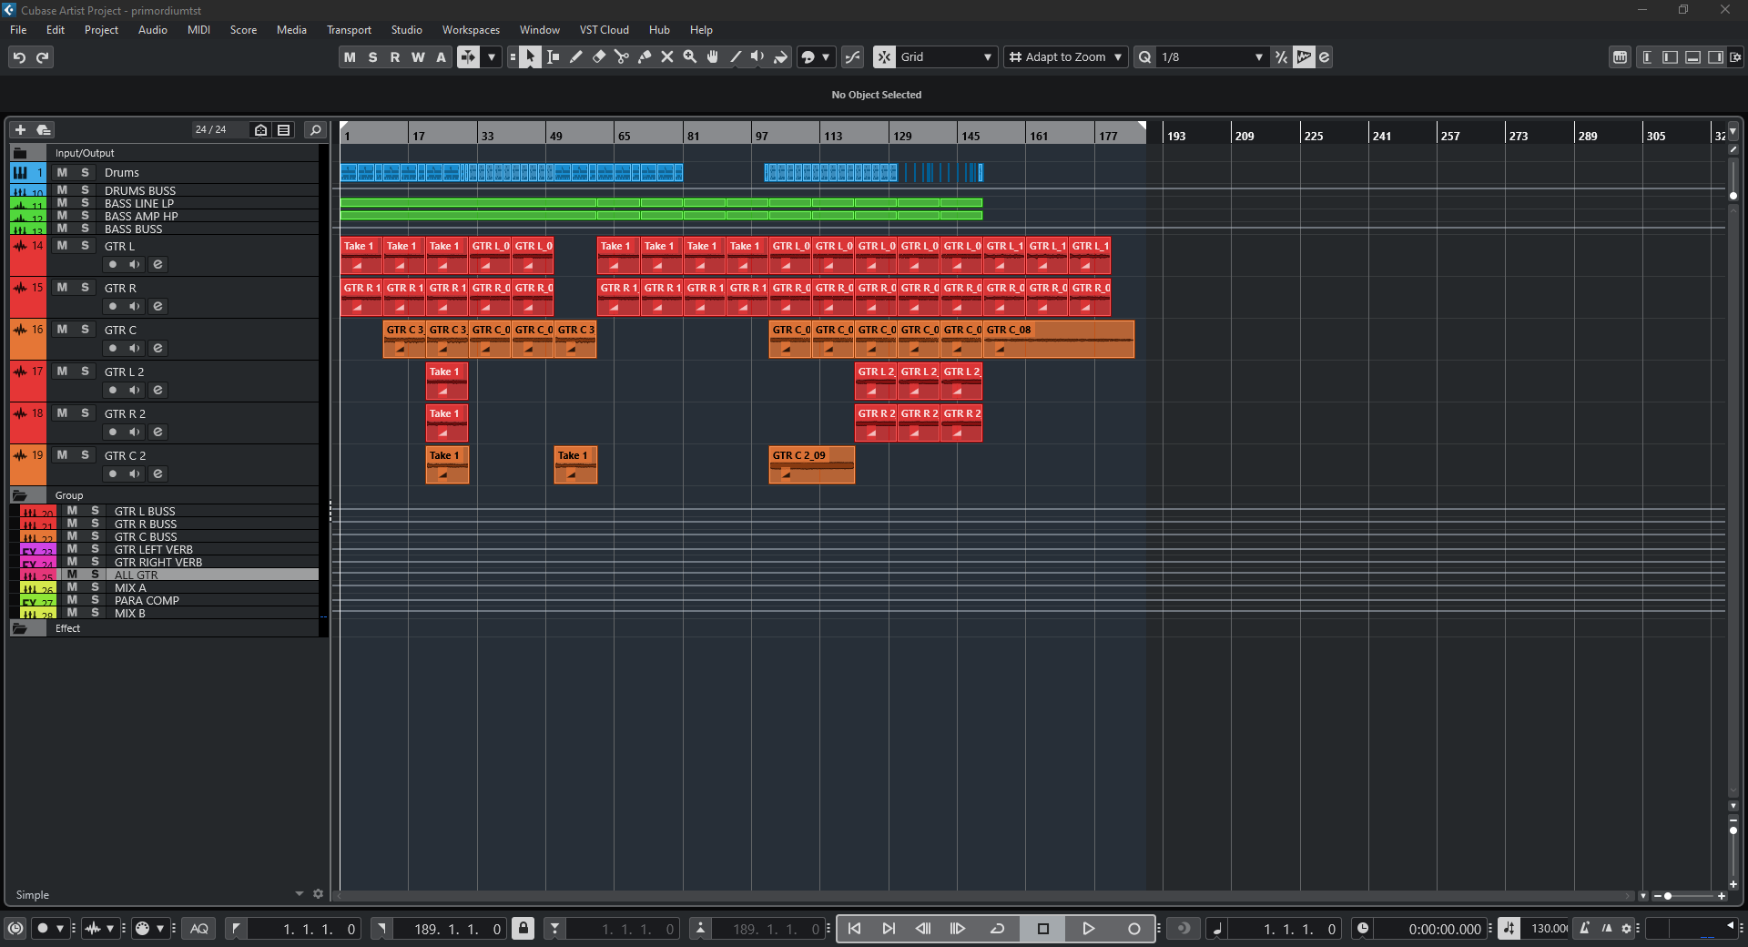
Task: Toggle the punch locators lock icon
Action: (x=523, y=929)
